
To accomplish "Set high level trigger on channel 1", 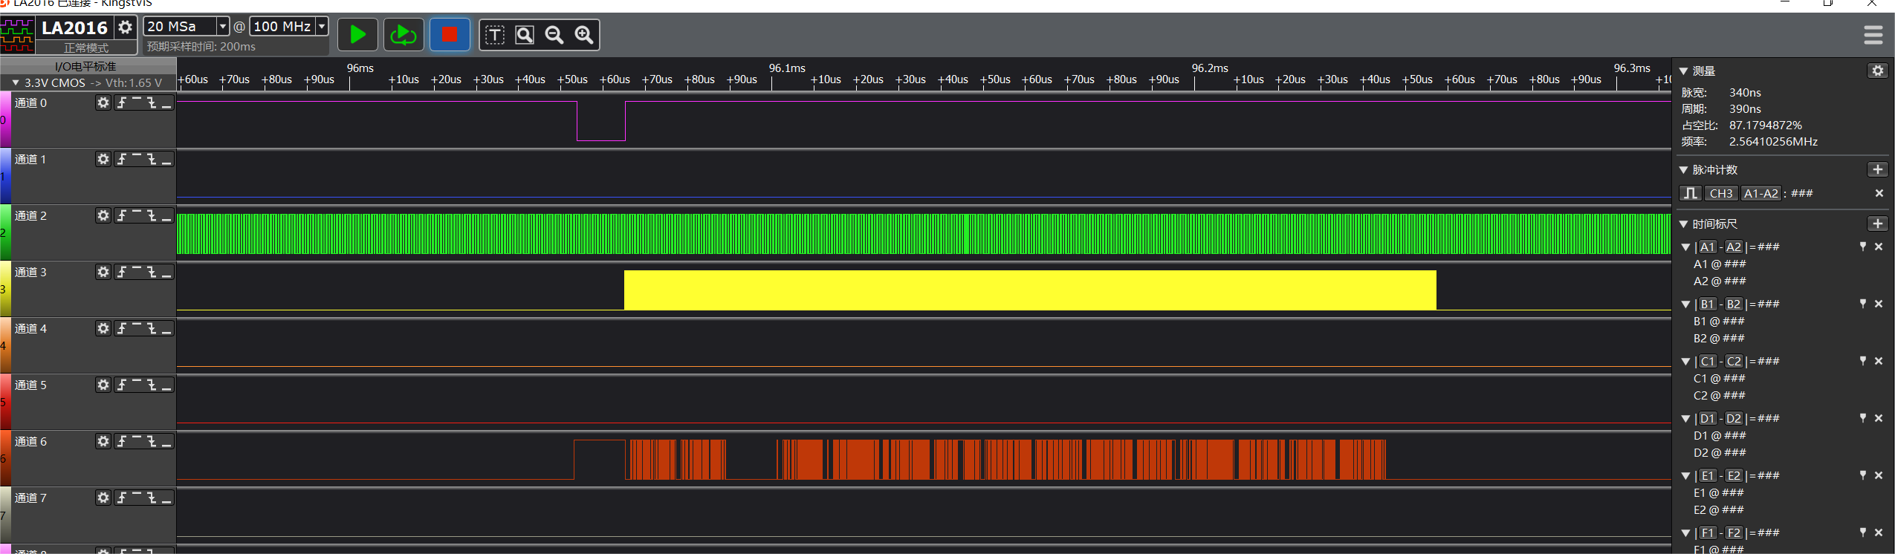I will [137, 159].
